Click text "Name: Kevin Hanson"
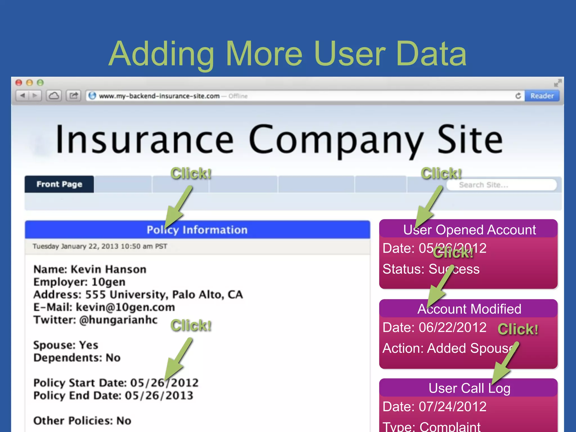576x432 pixels. pyautogui.click(x=90, y=269)
